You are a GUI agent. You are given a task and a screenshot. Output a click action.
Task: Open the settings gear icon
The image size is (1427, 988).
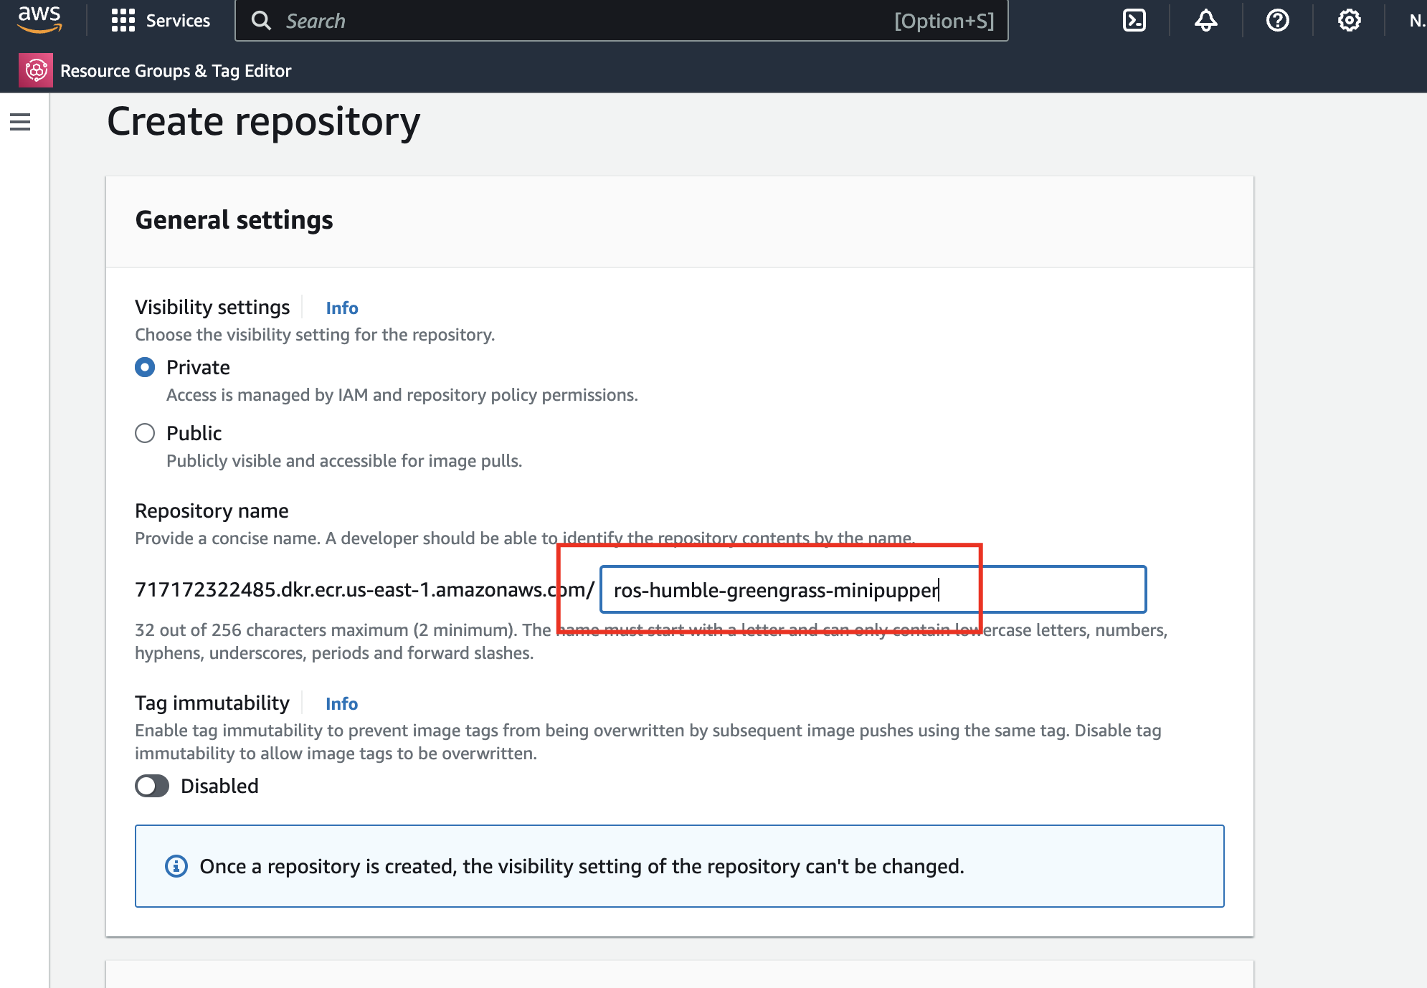coord(1349,20)
